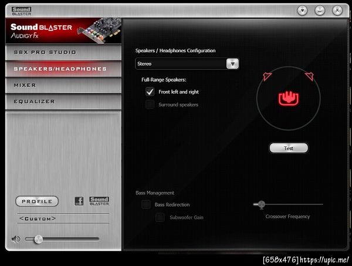This screenshot has width=352, height=266.
Task: Toggle the Subwoofer Gain checkbox
Action: point(160,217)
